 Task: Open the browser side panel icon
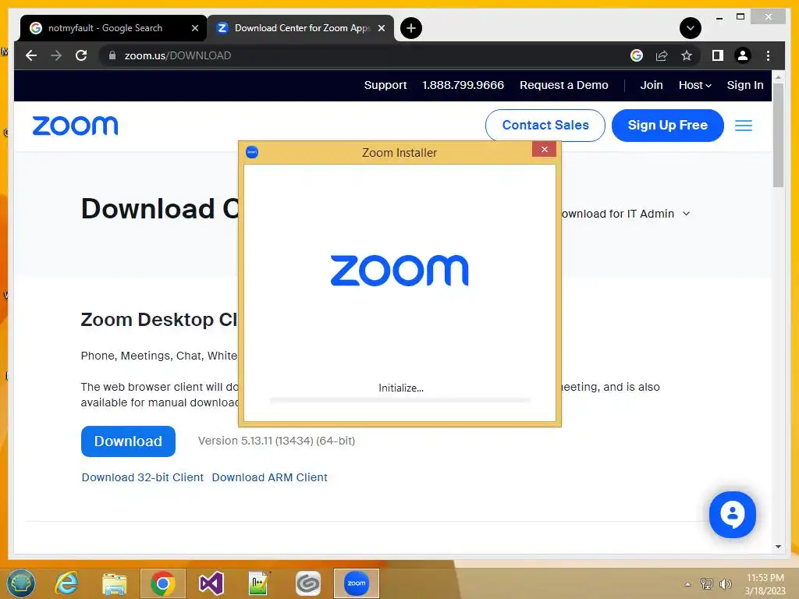(718, 55)
